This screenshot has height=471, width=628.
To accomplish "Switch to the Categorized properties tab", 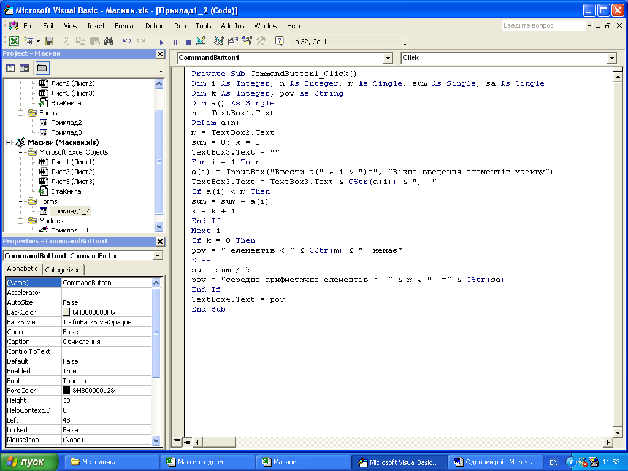I will pyautogui.click(x=63, y=270).
